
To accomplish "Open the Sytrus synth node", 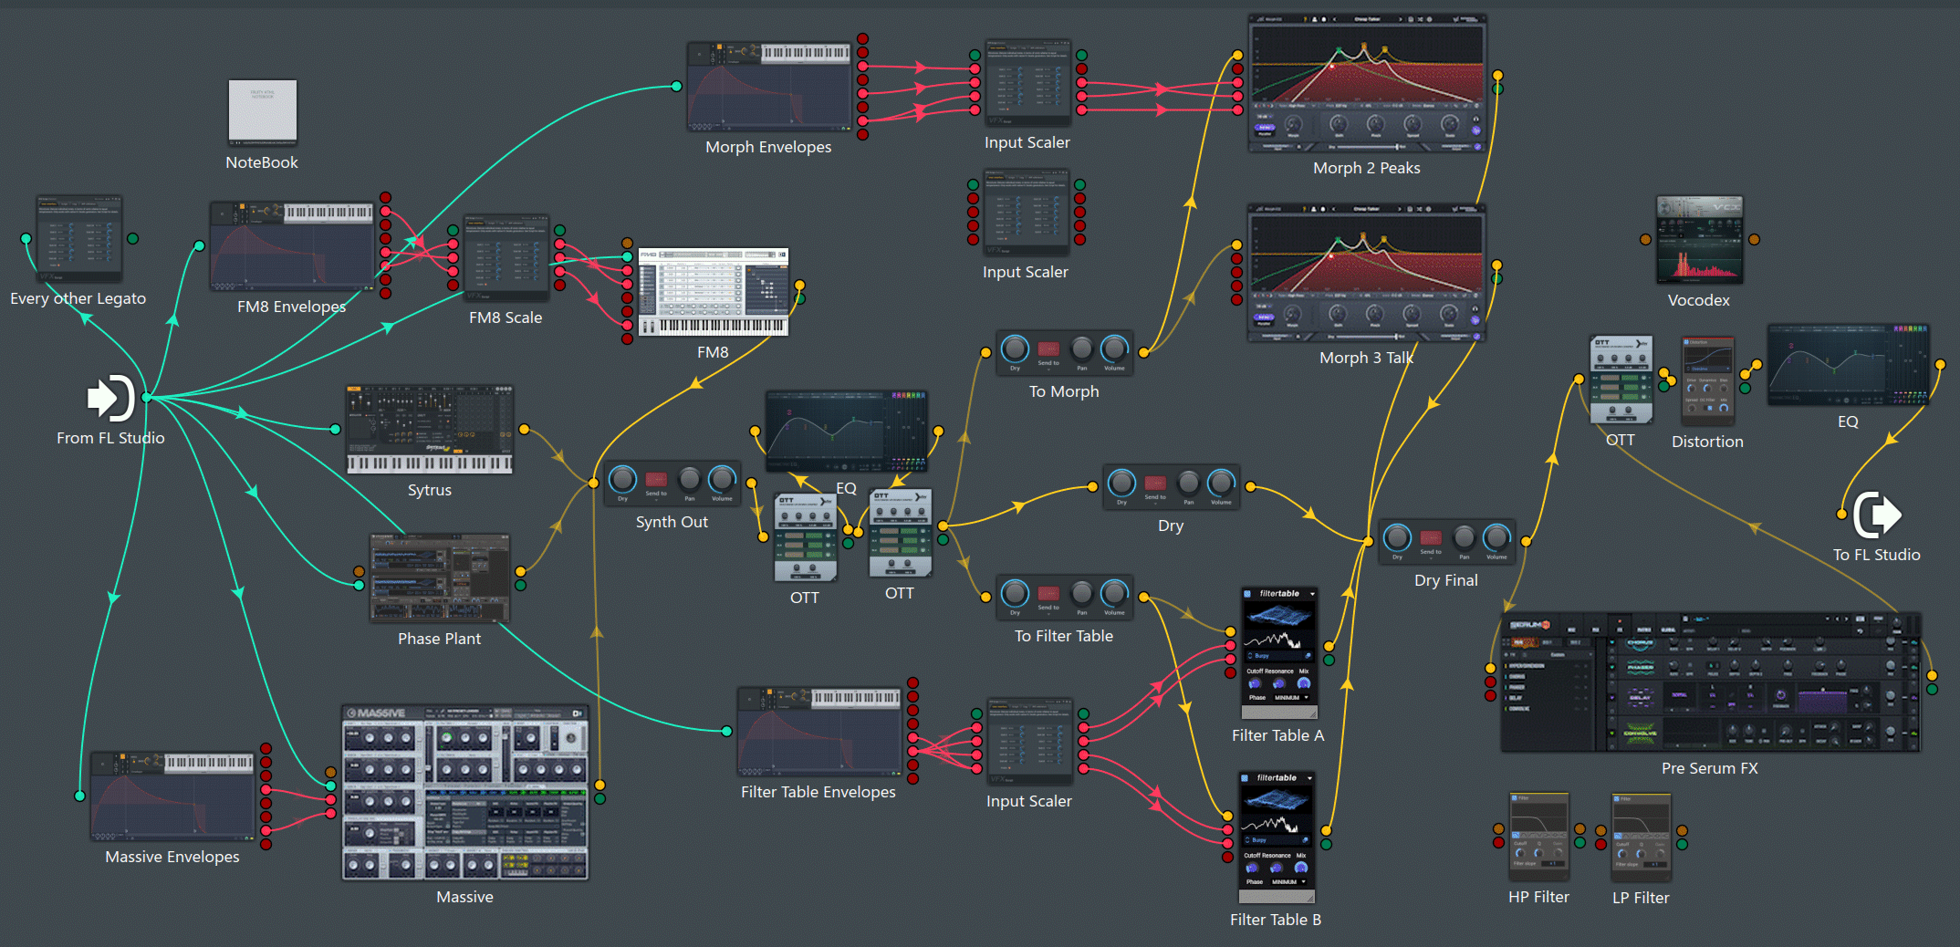I will pos(430,430).
